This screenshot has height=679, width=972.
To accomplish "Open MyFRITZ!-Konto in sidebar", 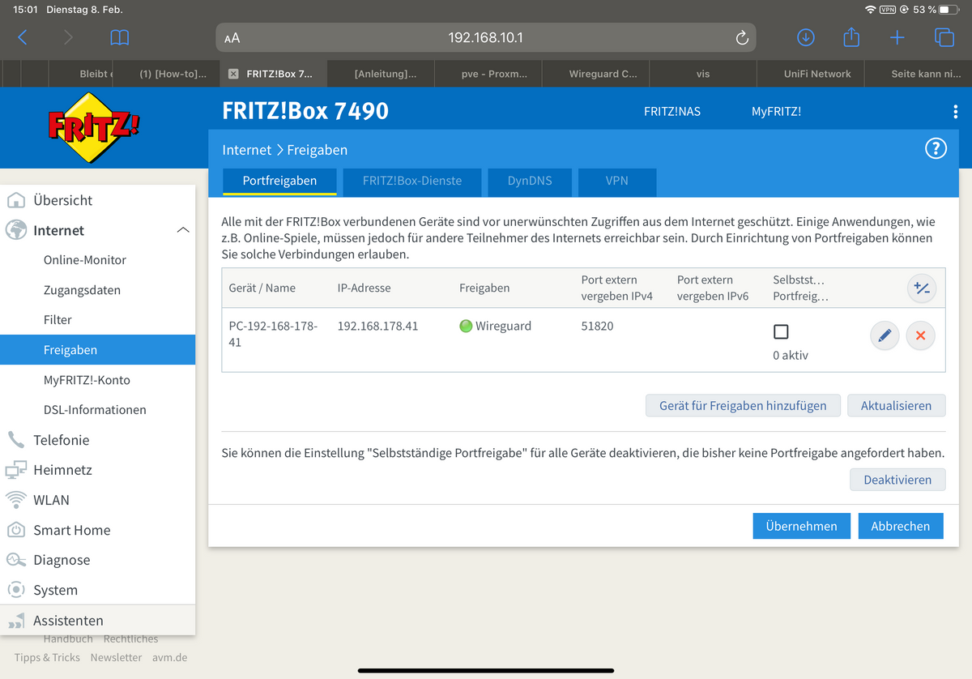I will (87, 380).
